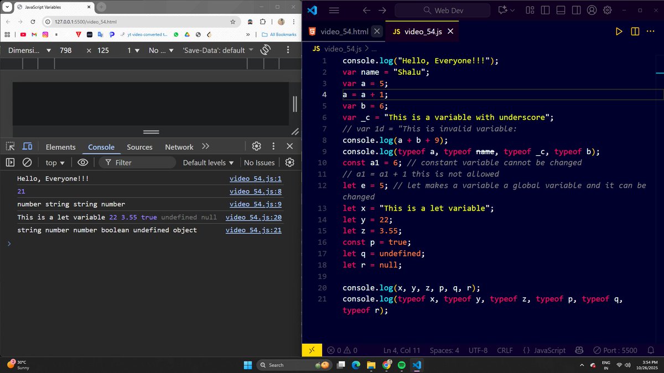This screenshot has width=664, height=373.
Task: Open video_54.js:20 source link
Action: tap(253, 218)
